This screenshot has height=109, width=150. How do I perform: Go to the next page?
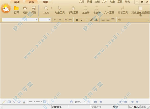pyautogui.click(x=120, y=102)
